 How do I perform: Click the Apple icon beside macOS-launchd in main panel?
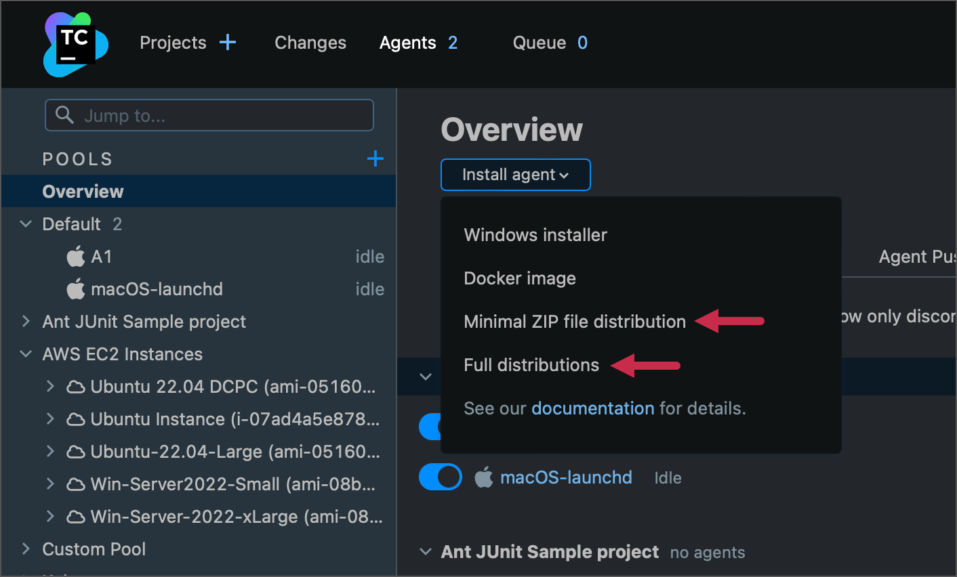[x=484, y=477]
